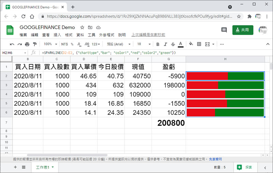The height and width of the screenshot is (173, 273).
Task: Check cloud save status icon
Action: pos(98,28)
